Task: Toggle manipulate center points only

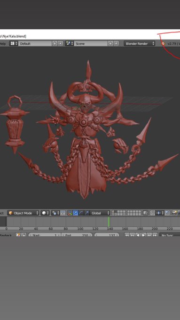Action: click(63, 213)
